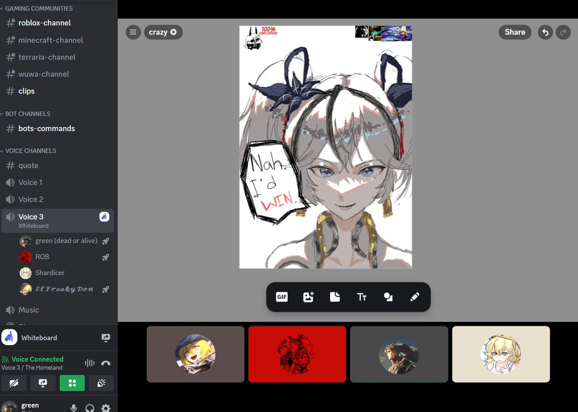
Task: Open the crazy board settings
Action: tap(163, 32)
